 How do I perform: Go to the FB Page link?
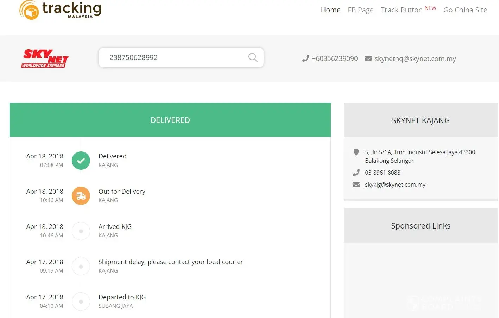[360, 10]
